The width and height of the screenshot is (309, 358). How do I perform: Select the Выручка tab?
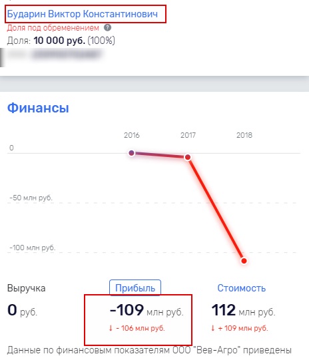click(26, 288)
